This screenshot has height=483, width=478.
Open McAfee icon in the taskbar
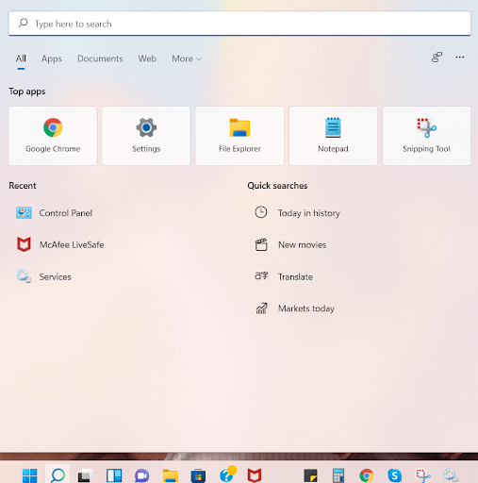click(255, 475)
